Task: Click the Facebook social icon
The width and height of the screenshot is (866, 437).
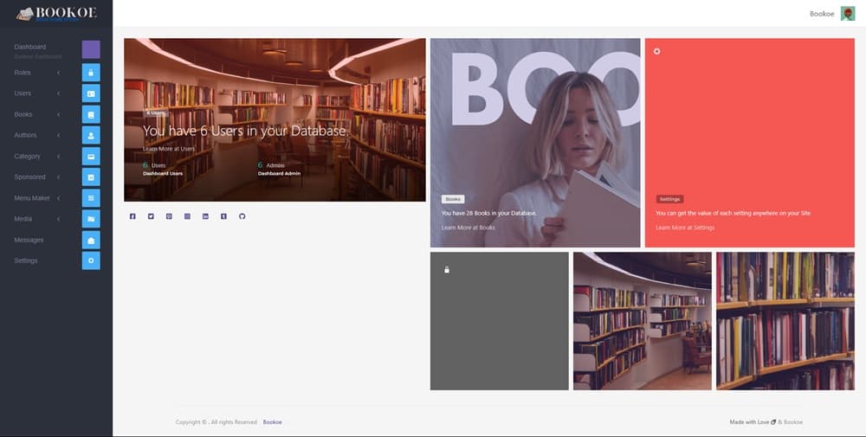Action: (132, 216)
